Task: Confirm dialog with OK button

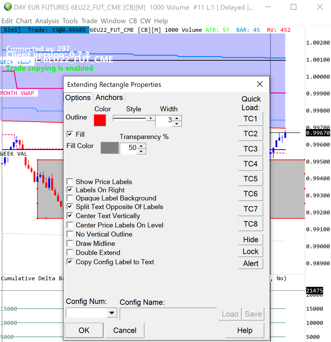Action: (x=84, y=330)
